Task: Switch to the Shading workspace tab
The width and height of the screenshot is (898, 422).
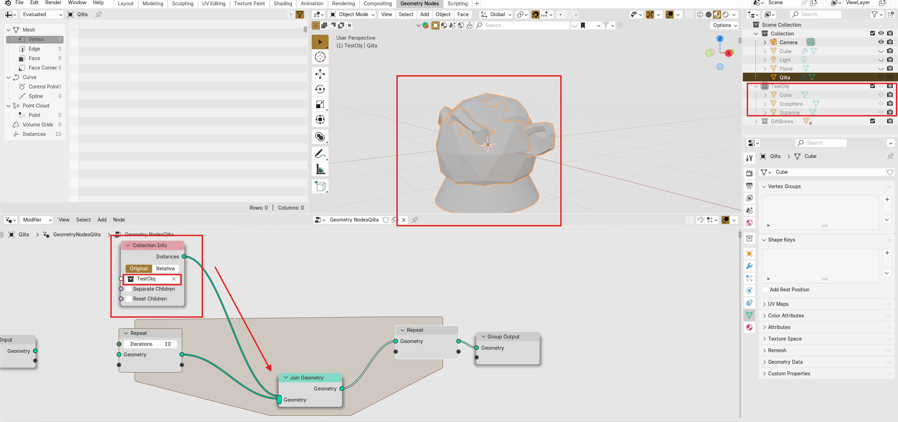Action: click(283, 4)
